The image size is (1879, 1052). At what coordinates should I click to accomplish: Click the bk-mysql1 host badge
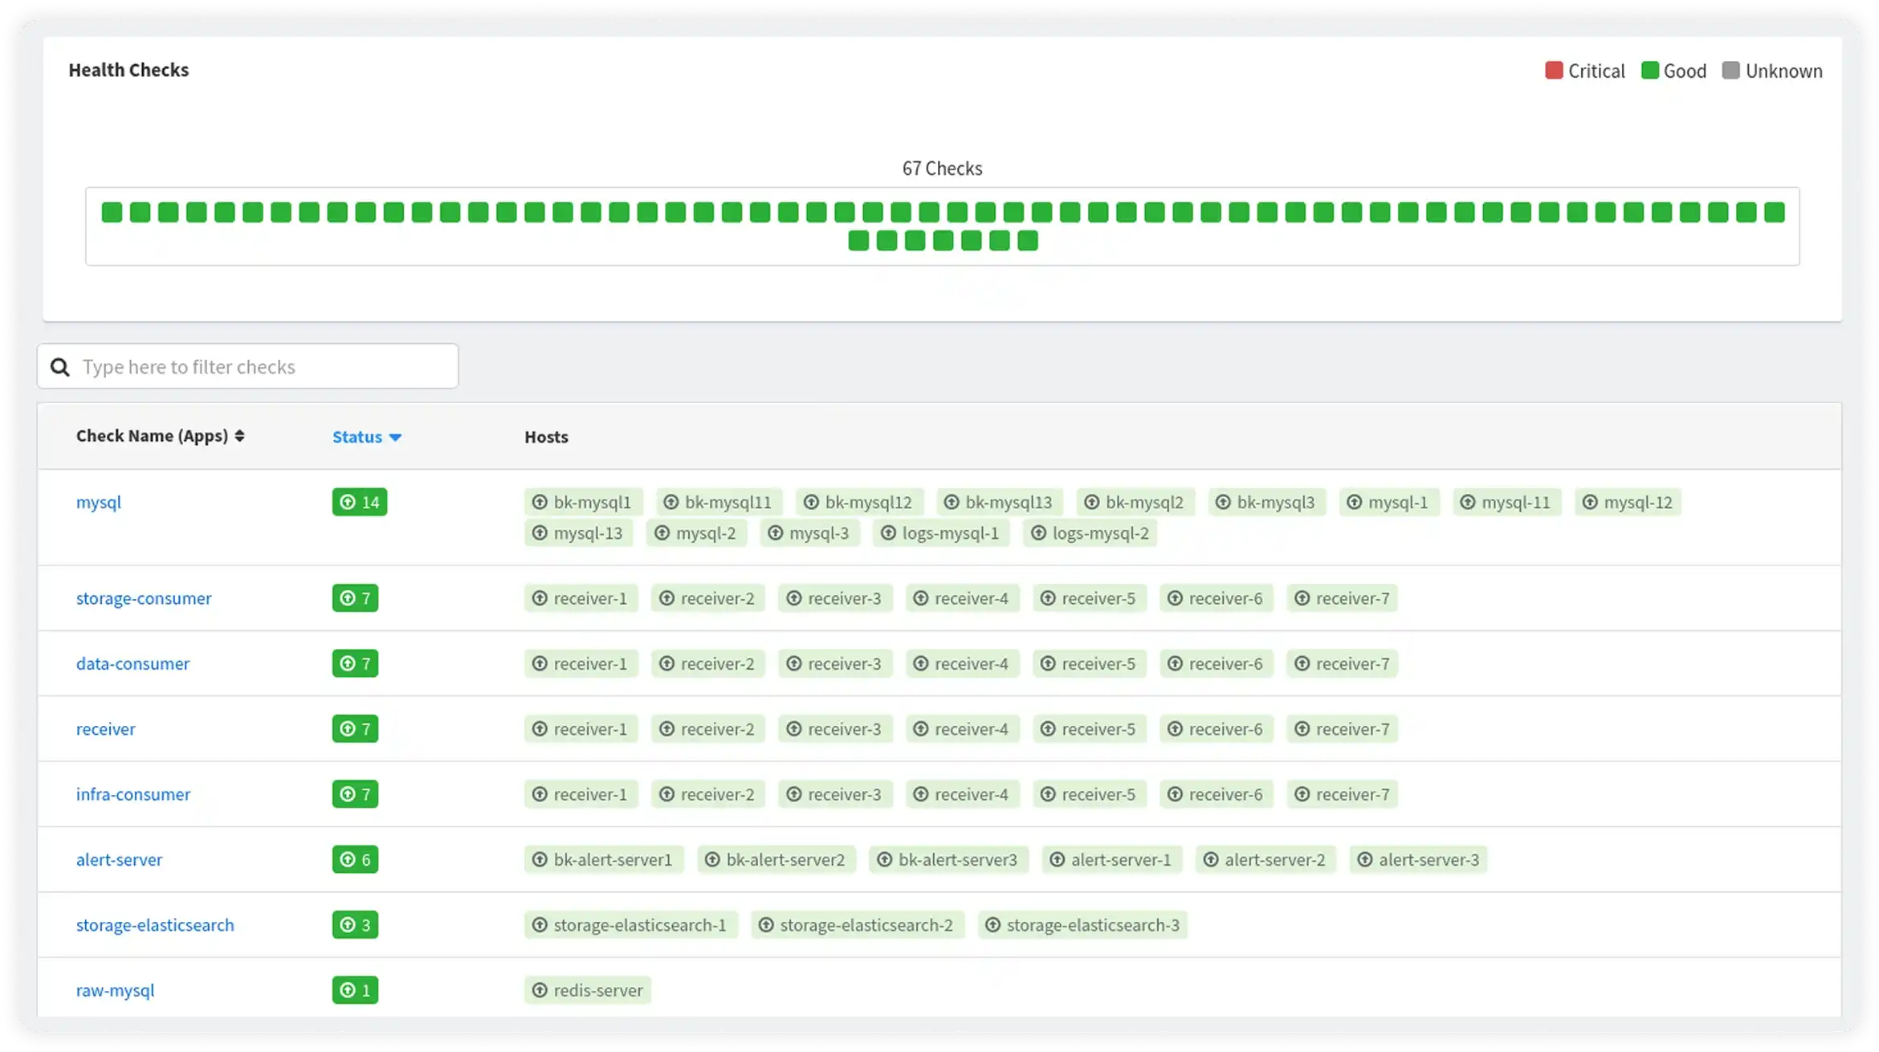583,502
